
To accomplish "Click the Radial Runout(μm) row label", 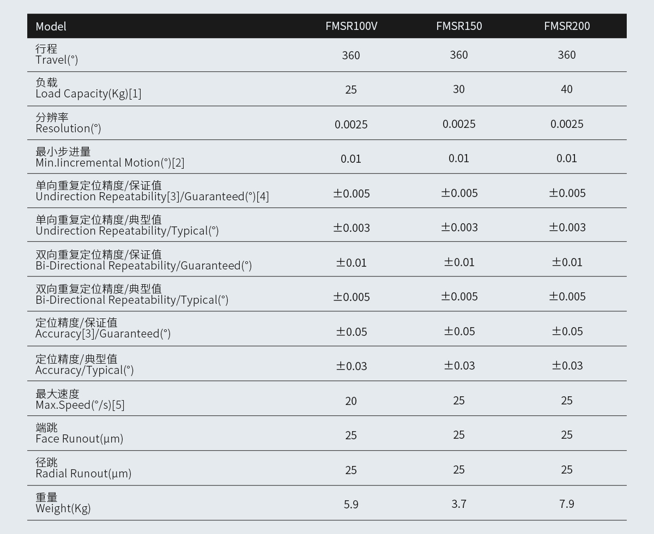I will [x=83, y=474].
